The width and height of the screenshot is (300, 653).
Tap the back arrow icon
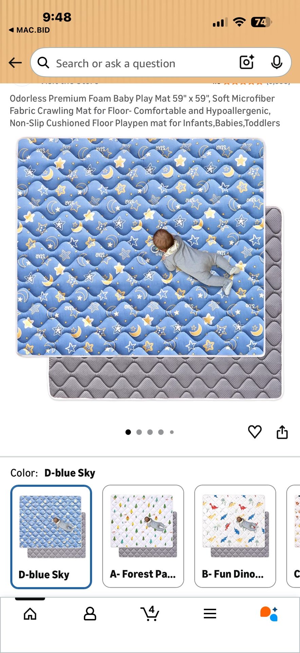[15, 63]
